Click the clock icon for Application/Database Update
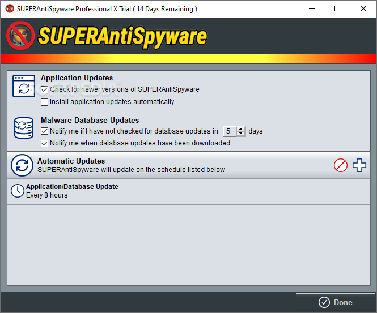377x313 pixels. (18, 191)
